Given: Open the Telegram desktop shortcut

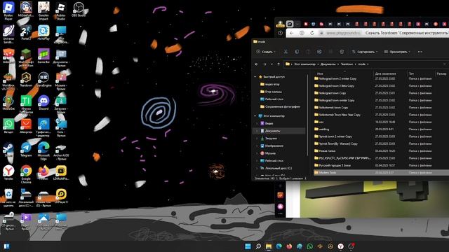Looking at the screenshot, I should pyautogui.click(x=26, y=149).
